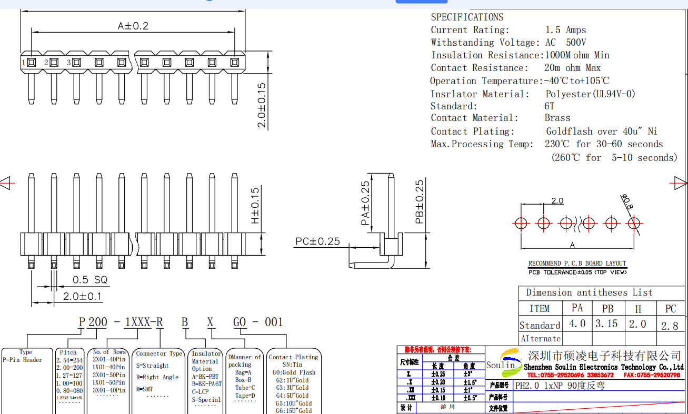Click the SPECIFICATIONS heading

[467, 17]
